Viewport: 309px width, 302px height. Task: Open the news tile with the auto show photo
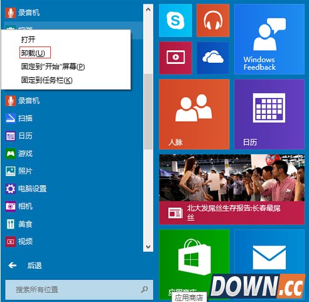[x=232, y=190]
